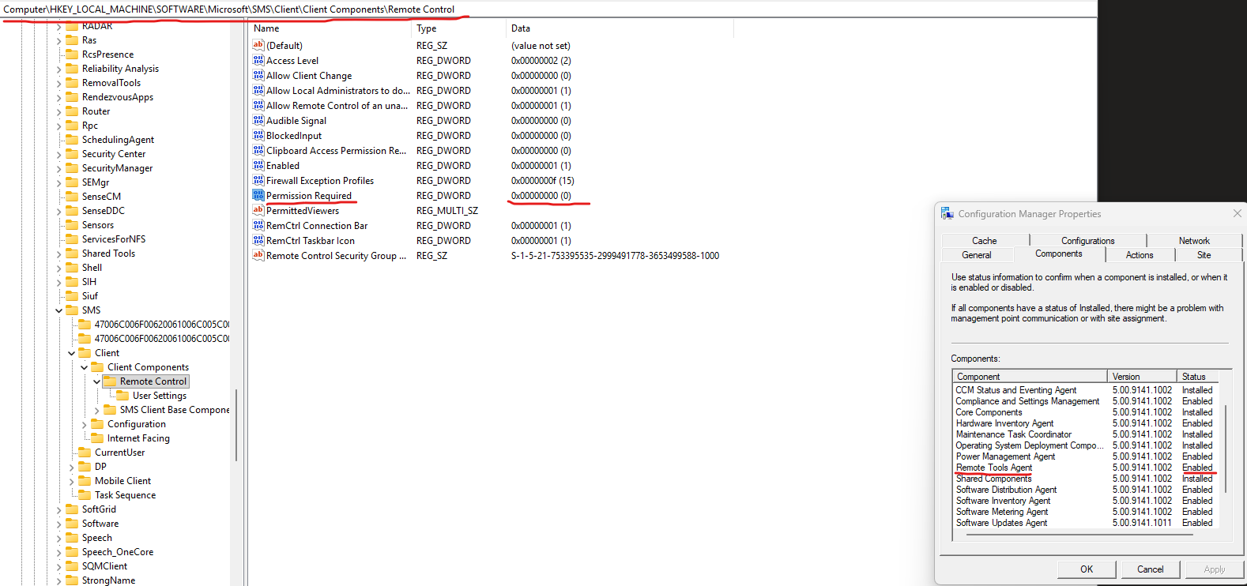Click the DWORD icon beside Permission Required

[x=258, y=195]
